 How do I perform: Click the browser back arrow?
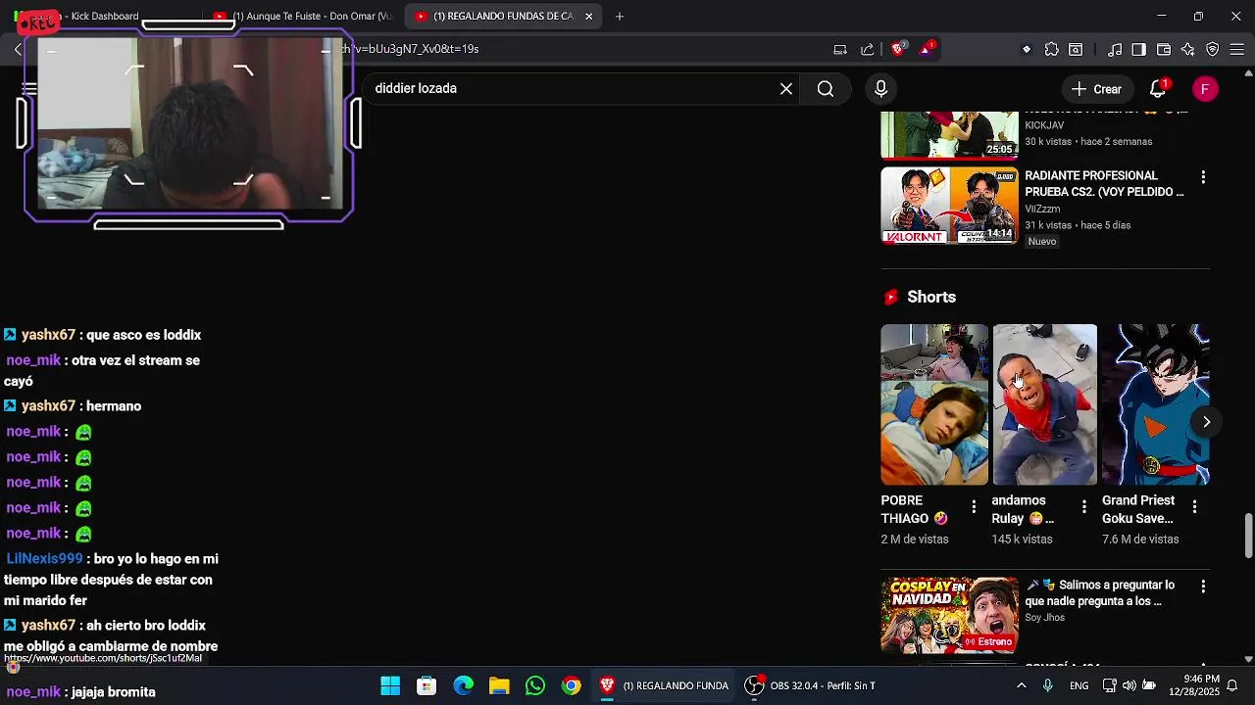point(19,49)
